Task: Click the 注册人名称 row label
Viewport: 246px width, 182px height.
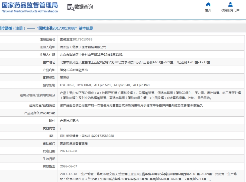Action: pos(47,47)
